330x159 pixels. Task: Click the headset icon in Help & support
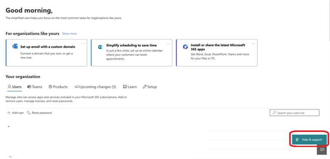point(297,140)
